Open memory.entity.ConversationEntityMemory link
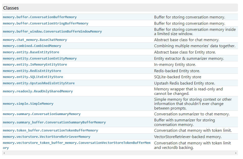 coord(40,59)
